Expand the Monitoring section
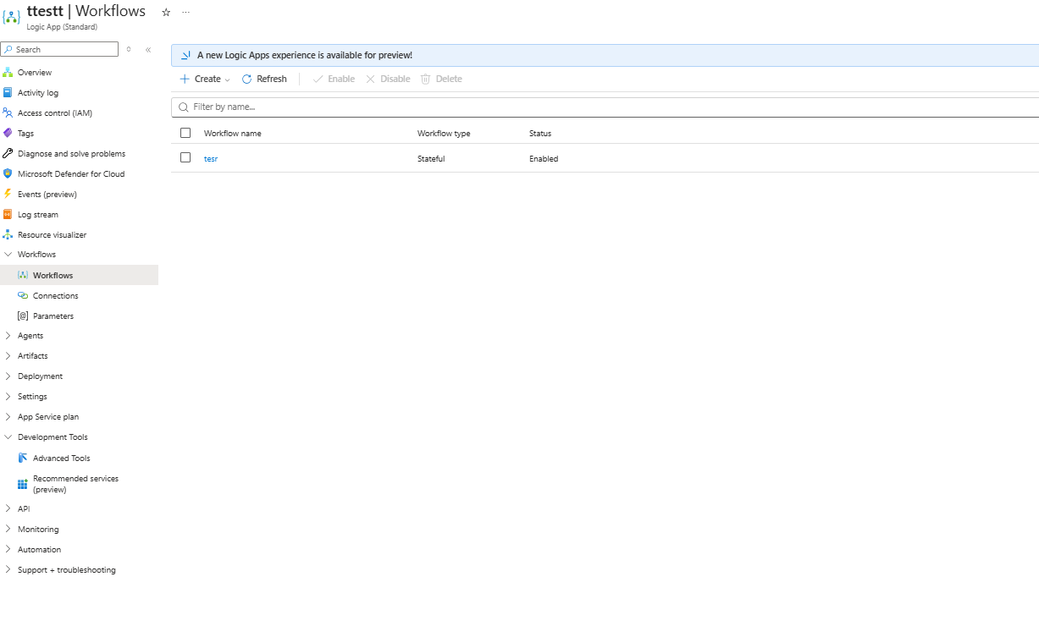The height and width of the screenshot is (626, 1039). (8, 530)
